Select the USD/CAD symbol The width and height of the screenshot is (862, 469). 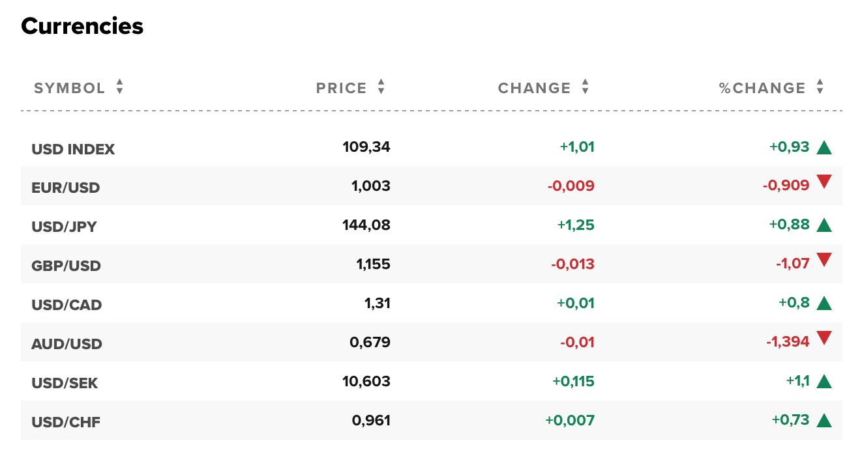(67, 305)
